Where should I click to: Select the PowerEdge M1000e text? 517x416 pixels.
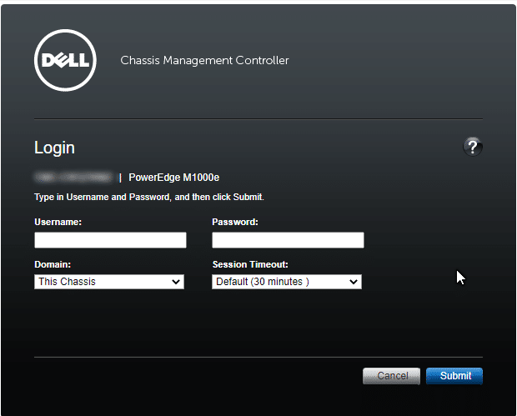tap(174, 178)
